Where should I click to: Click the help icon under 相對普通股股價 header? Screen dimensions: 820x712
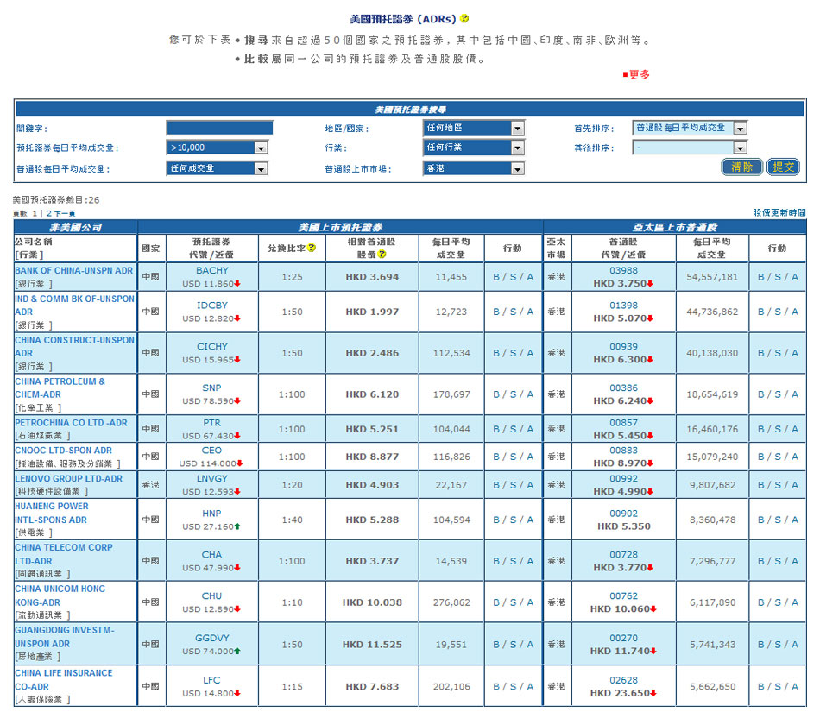382,254
